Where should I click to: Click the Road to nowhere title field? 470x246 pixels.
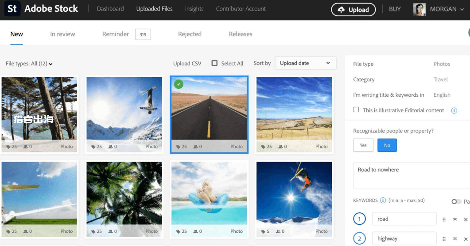click(x=410, y=175)
